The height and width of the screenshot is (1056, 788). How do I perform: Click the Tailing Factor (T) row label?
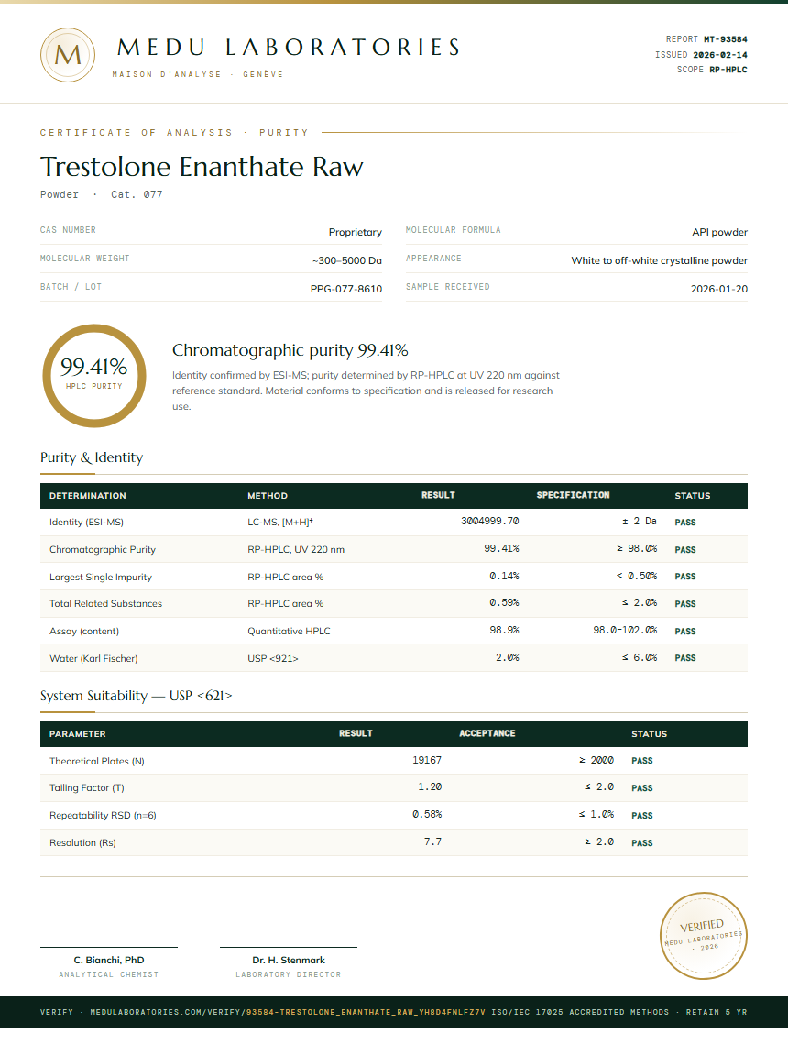pos(87,788)
